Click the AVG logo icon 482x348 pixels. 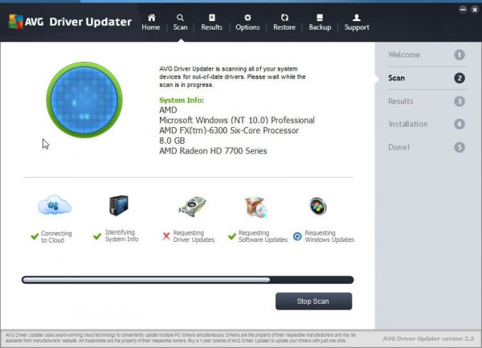(x=16, y=22)
